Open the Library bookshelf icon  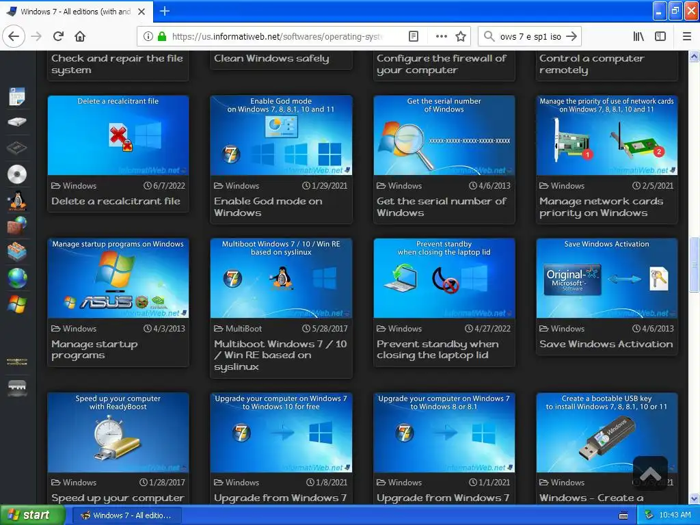[638, 36]
